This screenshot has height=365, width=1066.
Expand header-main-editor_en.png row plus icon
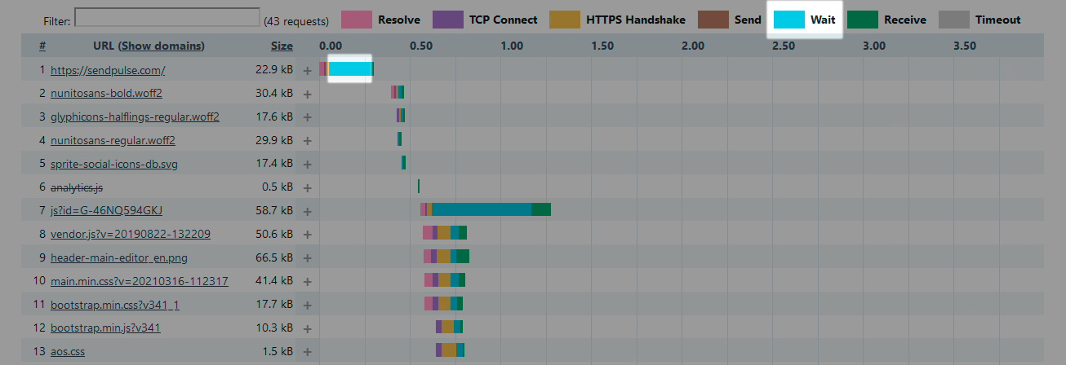[308, 257]
